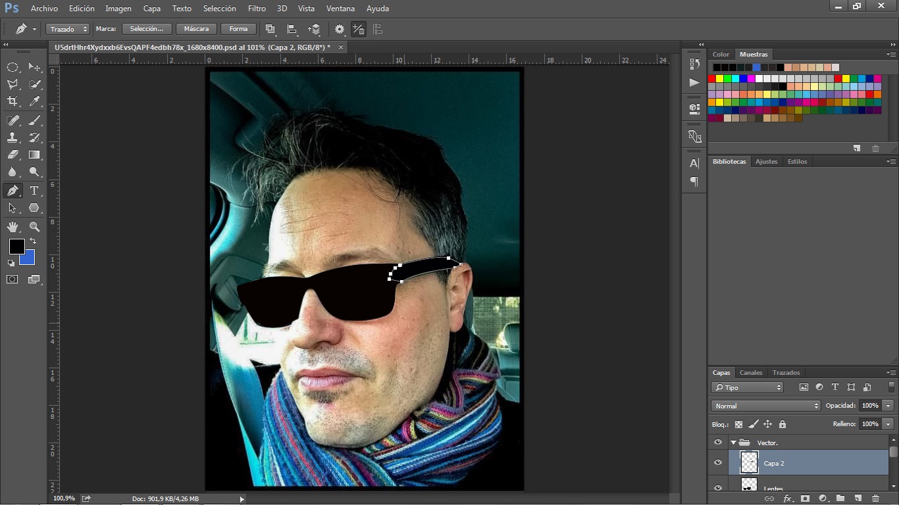Create a new group folder in Layers panel
Screen dimensions: 899x505
(840, 499)
